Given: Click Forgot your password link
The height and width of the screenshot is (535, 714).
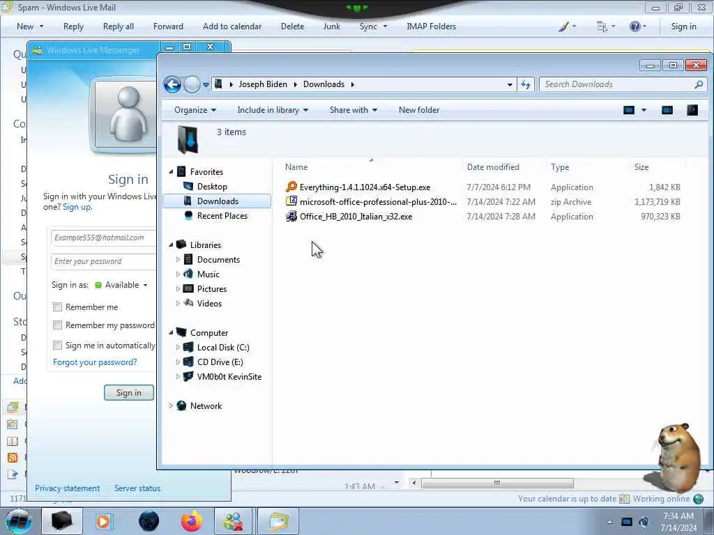Looking at the screenshot, I should coord(95,362).
